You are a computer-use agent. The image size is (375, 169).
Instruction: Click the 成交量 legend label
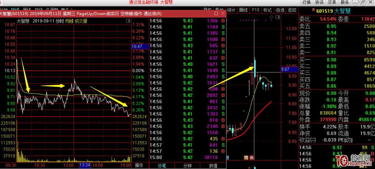[x=81, y=21]
